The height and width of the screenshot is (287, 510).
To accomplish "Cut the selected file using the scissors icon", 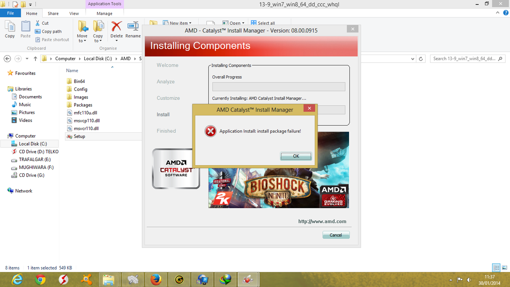I will (38, 23).
